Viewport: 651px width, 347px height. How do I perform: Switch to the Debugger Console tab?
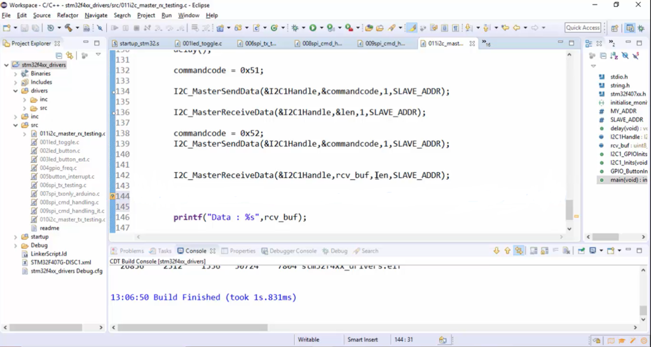[289, 250]
